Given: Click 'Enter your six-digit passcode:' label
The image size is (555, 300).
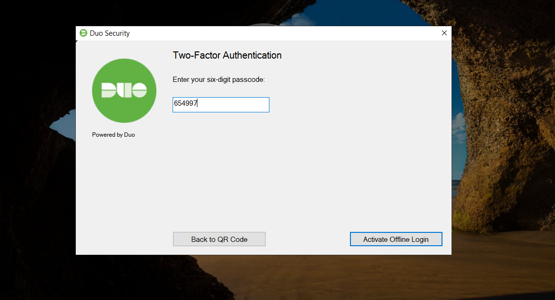Looking at the screenshot, I should click(x=219, y=80).
